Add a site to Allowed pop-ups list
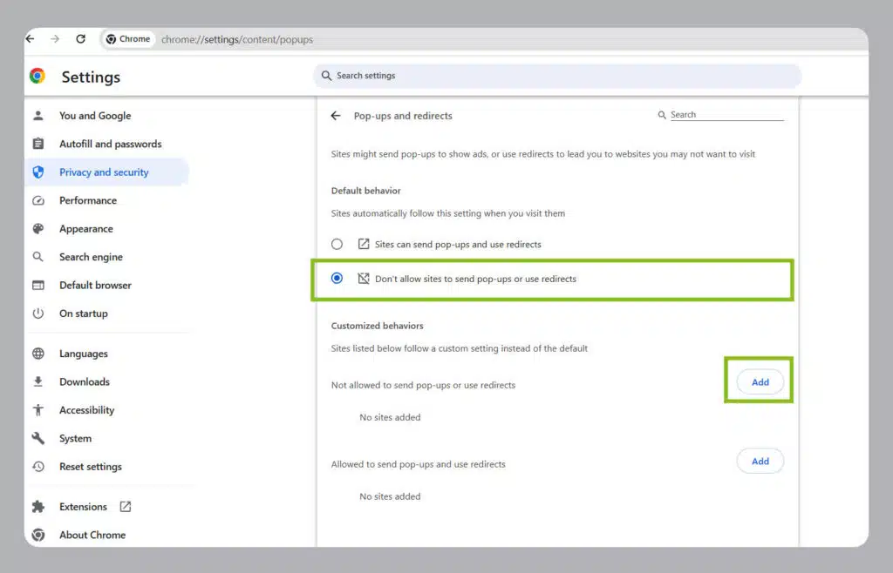 click(x=760, y=461)
